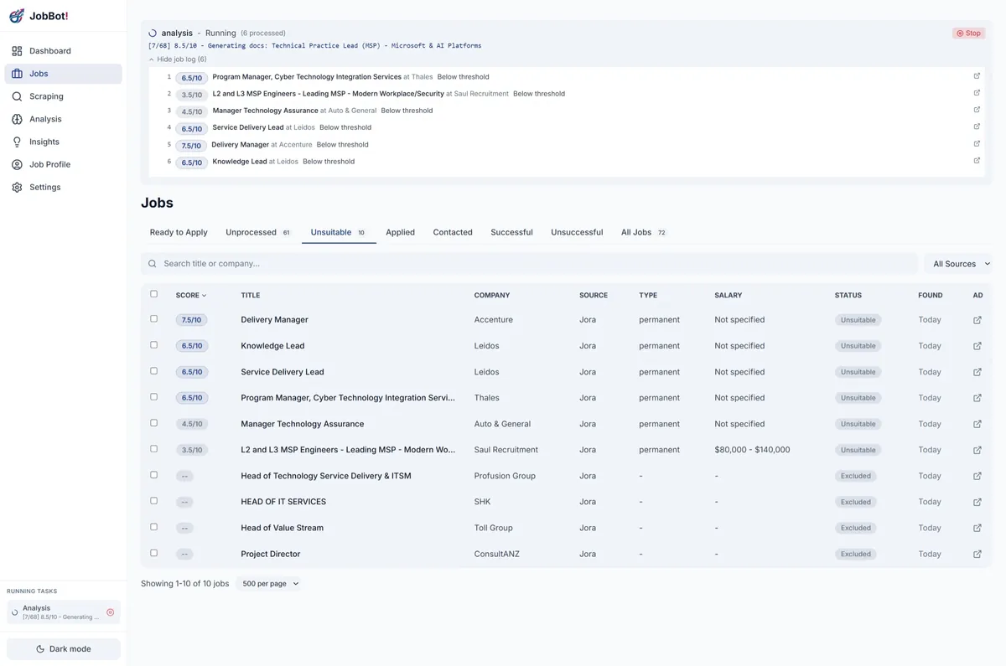Toggle the select-all checkbox in table header
The width and height of the screenshot is (1006, 666).
153,294
